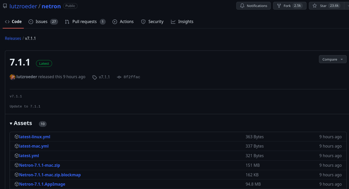Open the Compare dropdown
This screenshot has height=189, width=349.
[332, 59]
